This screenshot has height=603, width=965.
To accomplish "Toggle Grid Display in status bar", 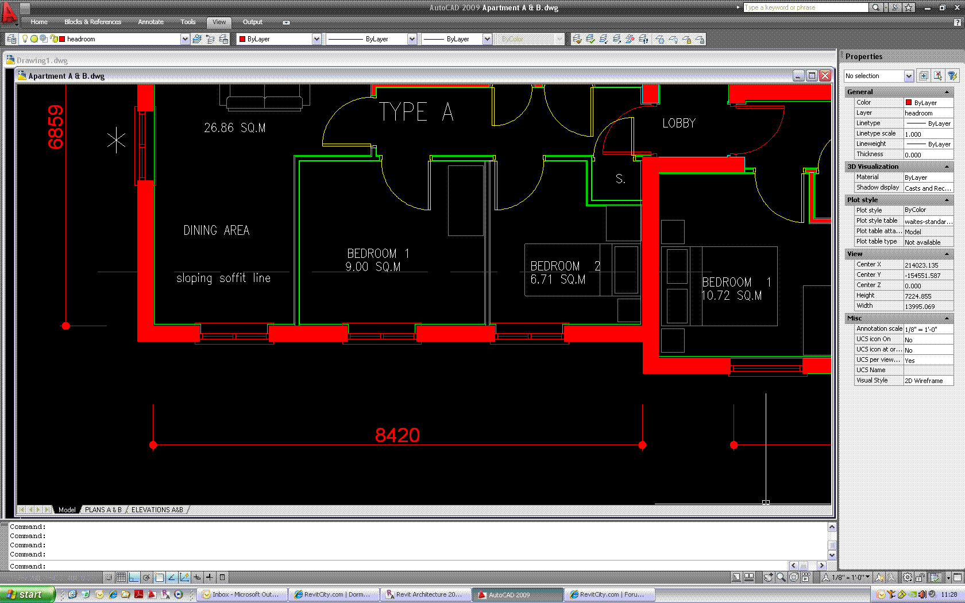I will pos(121,577).
